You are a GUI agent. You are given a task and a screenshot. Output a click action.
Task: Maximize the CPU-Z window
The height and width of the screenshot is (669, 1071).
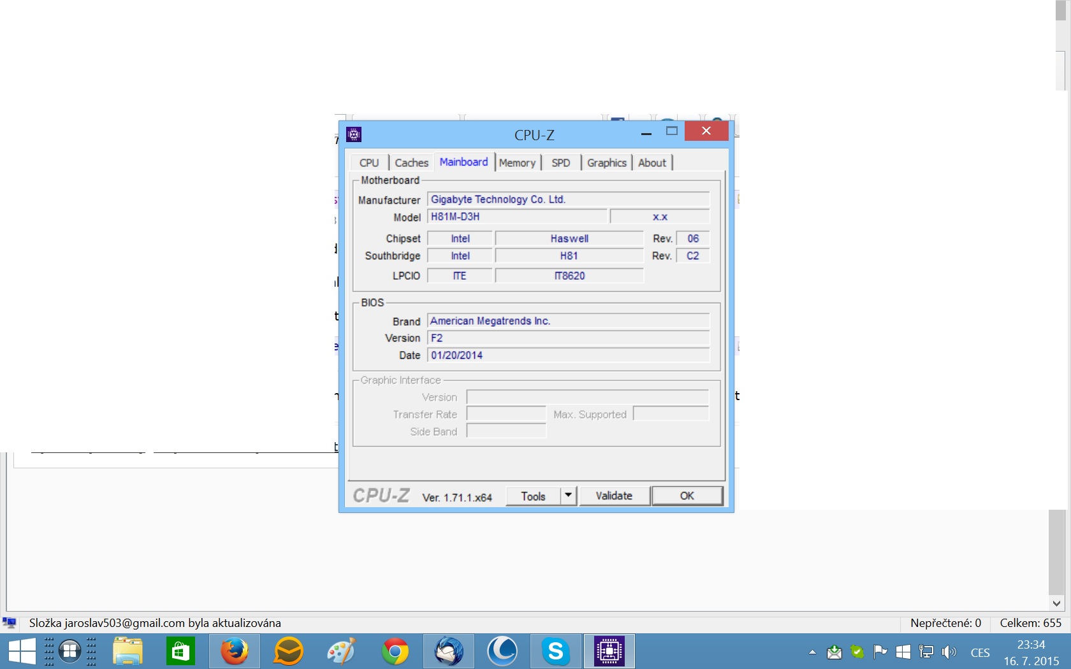click(672, 131)
